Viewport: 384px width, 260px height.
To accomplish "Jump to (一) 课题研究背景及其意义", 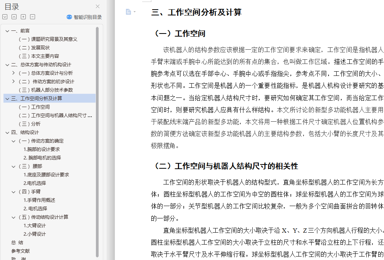I will [x=48, y=39].
